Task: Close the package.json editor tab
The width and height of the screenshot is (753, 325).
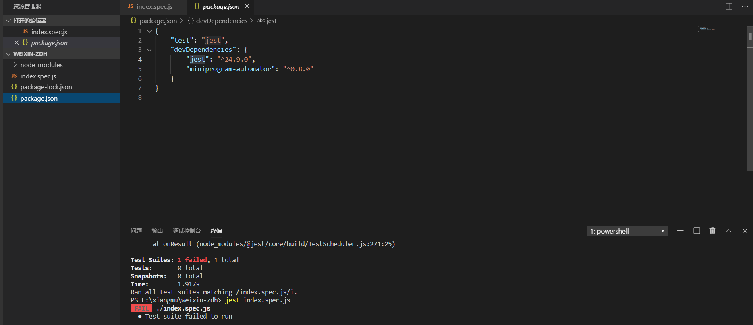Action: pyautogui.click(x=247, y=6)
